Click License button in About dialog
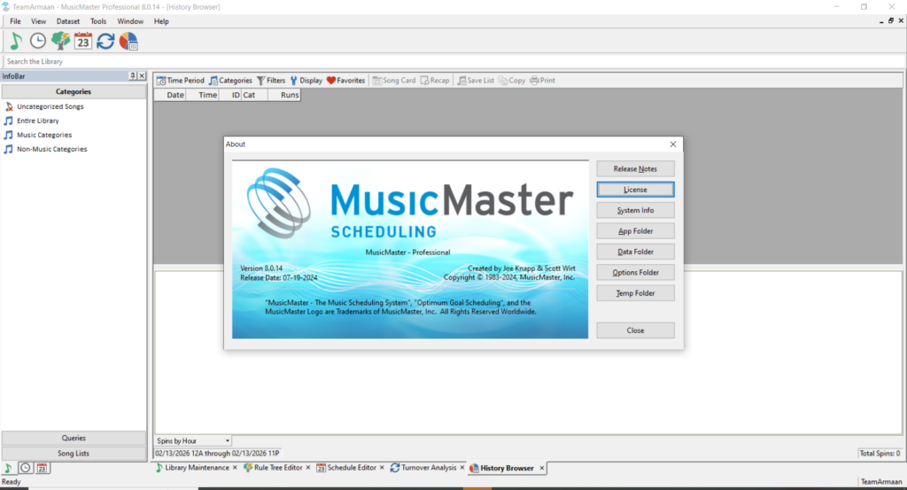The width and height of the screenshot is (907, 490). pos(635,190)
